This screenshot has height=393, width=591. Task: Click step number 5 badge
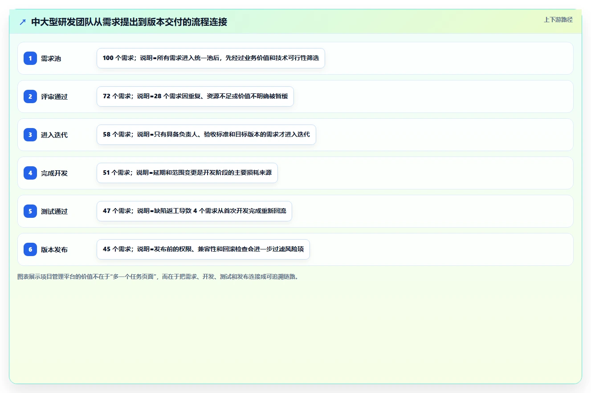point(30,211)
